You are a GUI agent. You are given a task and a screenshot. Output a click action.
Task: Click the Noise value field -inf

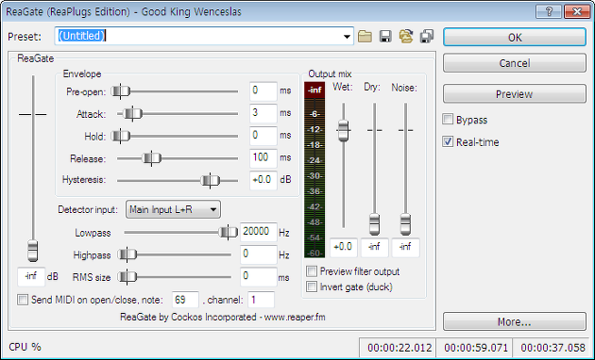click(406, 248)
